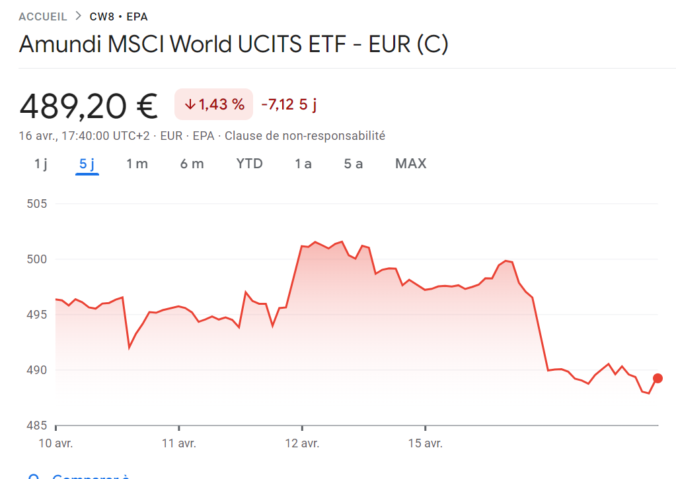Show the 1 m chart period

[137, 164]
